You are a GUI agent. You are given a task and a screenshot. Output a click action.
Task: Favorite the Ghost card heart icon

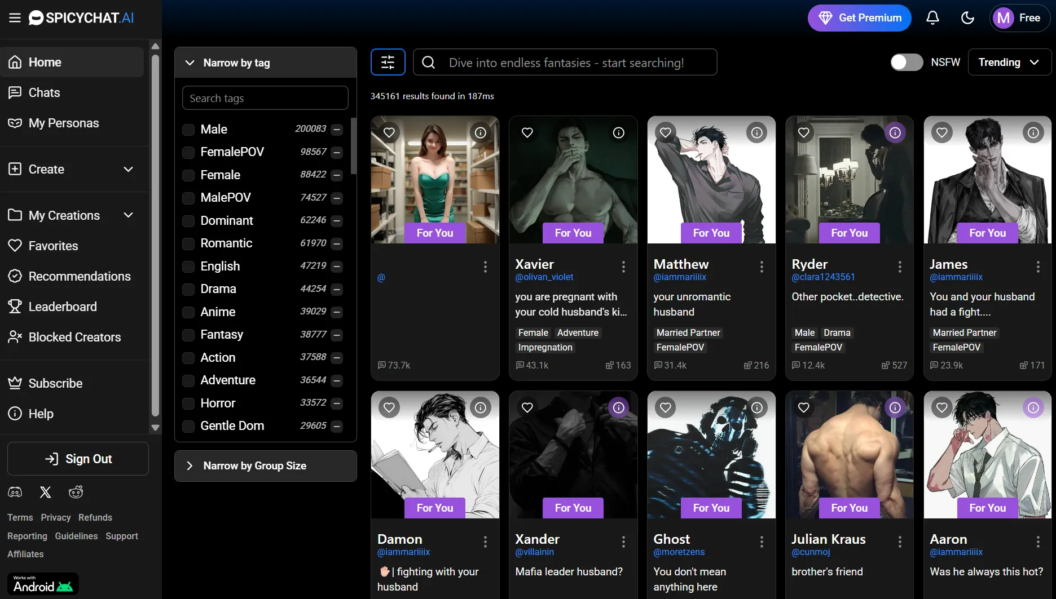coord(666,407)
